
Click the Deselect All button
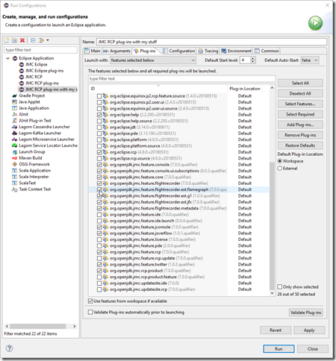pyautogui.click(x=300, y=93)
